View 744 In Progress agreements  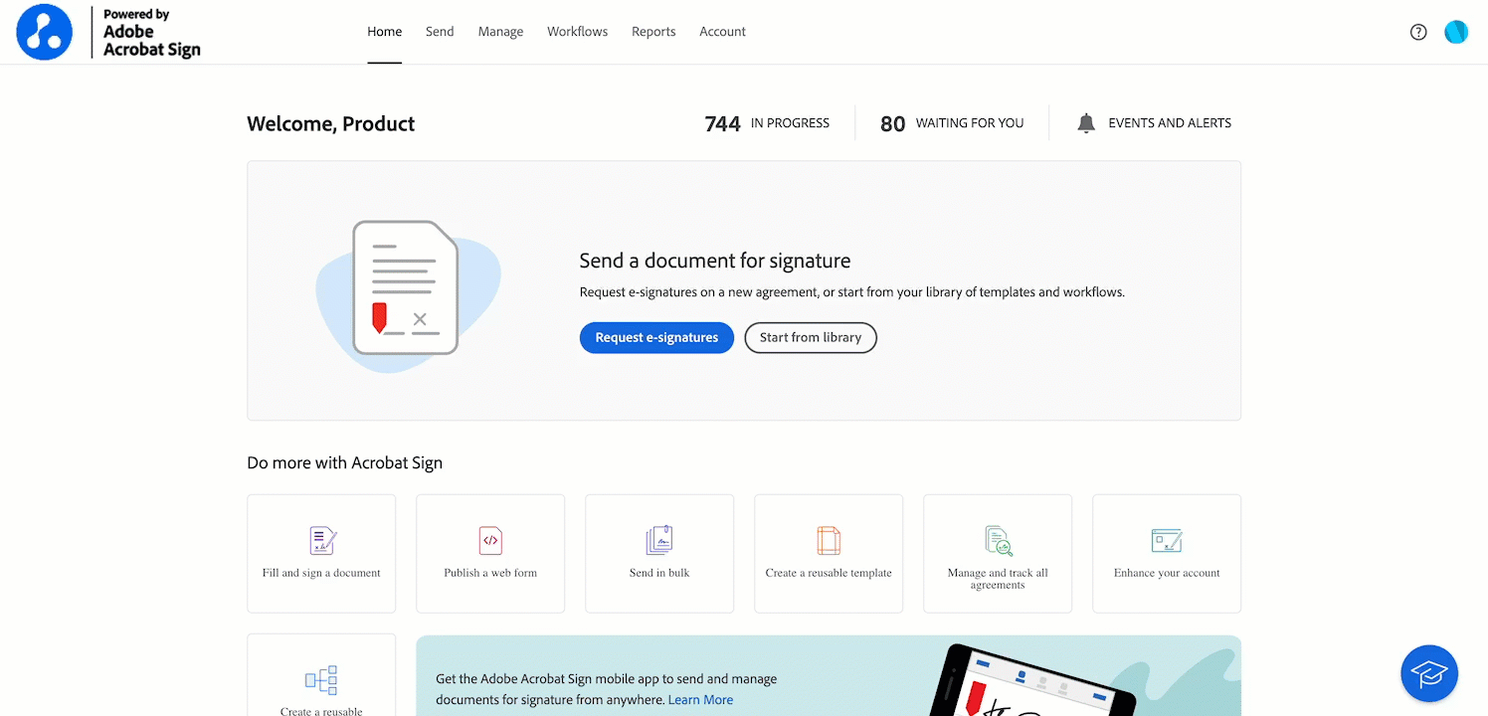(767, 123)
